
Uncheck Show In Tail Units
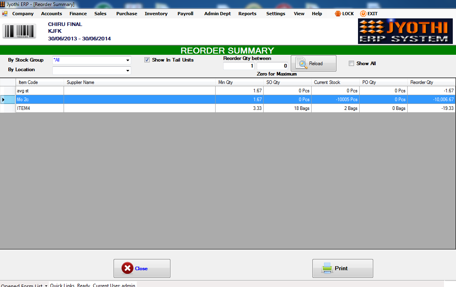pyautogui.click(x=147, y=60)
